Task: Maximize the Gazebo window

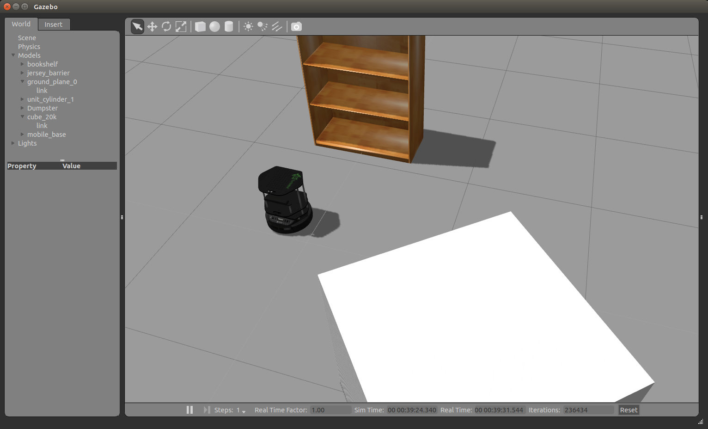Action: [x=24, y=6]
